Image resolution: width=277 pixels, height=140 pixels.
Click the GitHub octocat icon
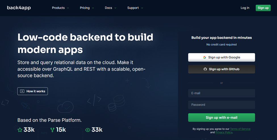point(205,69)
